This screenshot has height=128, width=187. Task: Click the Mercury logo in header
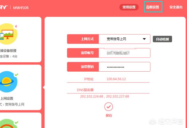click(x=4, y=7)
